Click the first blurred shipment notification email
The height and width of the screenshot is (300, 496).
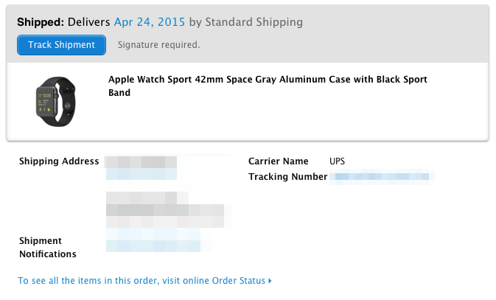[153, 234]
